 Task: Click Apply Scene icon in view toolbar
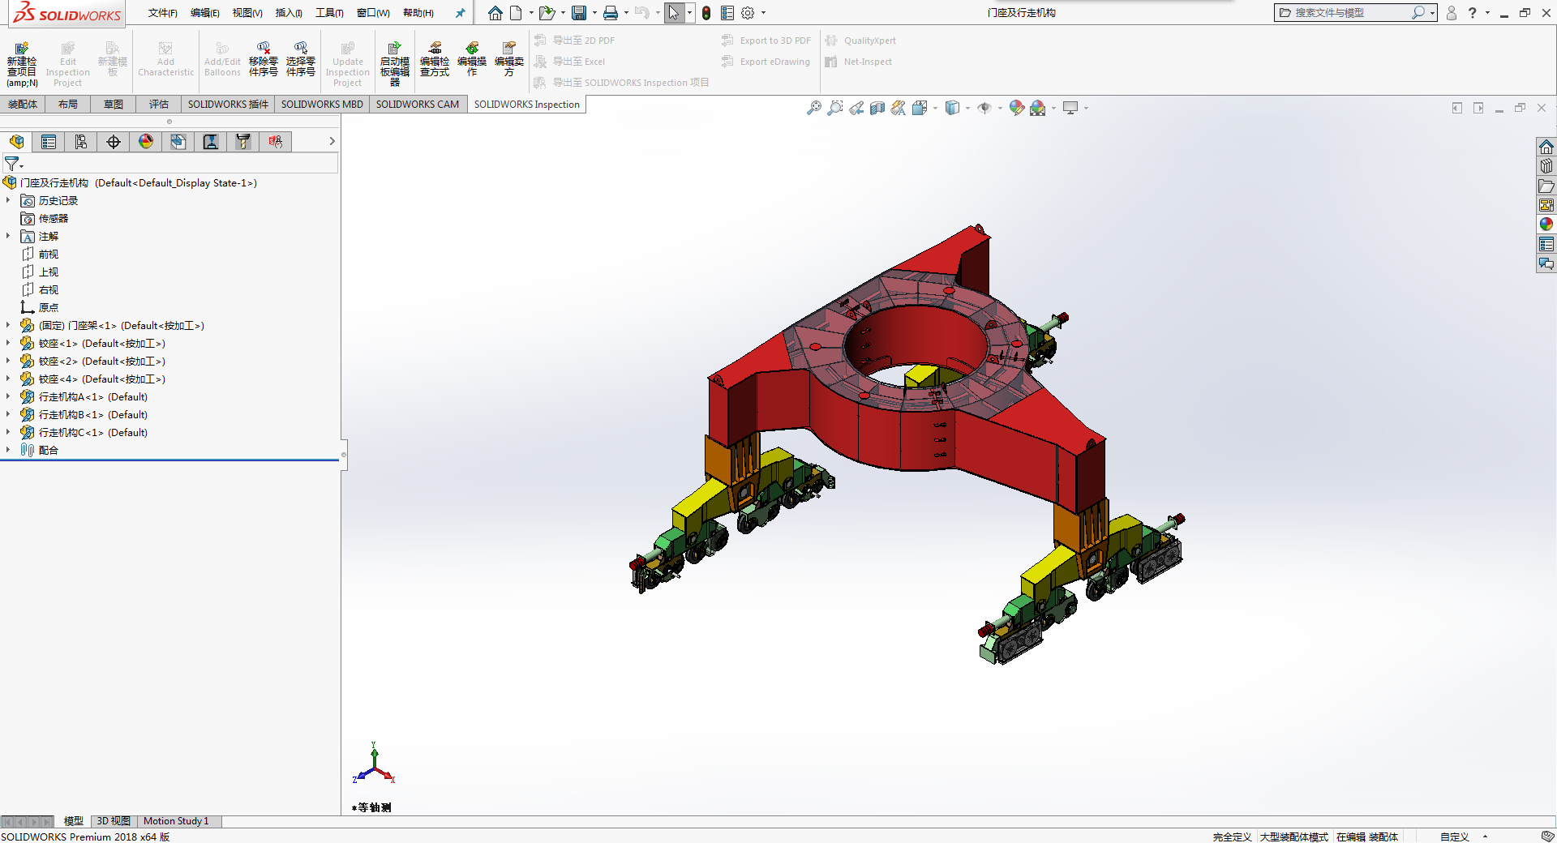(1038, 108)
